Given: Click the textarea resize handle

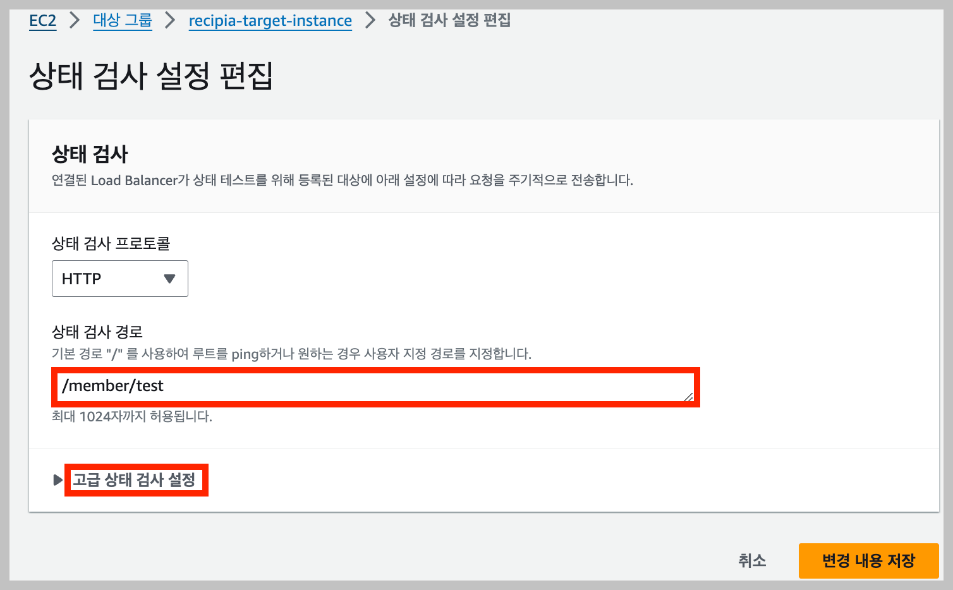Looking at the screenshot, I should tap(689, 398).
